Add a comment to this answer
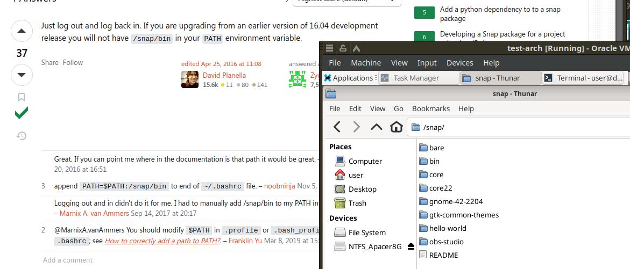Image resolution: width=630 pixels, height=269 pixels. 67,260
